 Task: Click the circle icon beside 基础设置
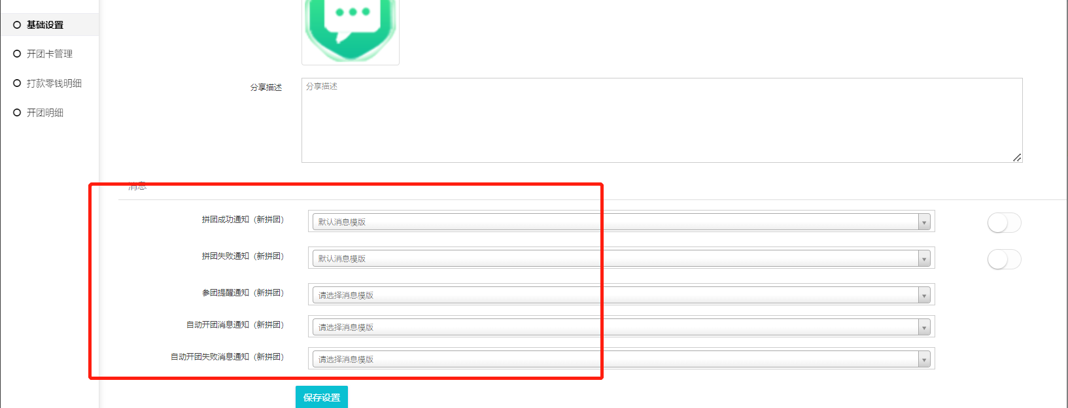tap(17, 25)
